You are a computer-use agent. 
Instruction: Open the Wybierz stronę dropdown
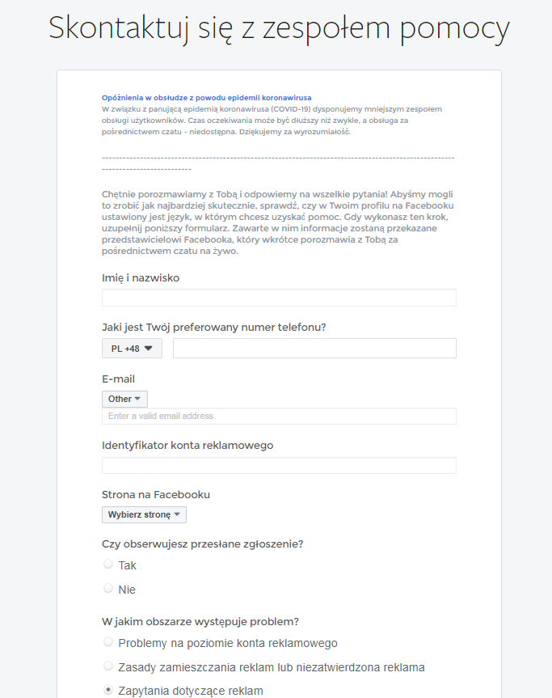(x=144, y=514)
